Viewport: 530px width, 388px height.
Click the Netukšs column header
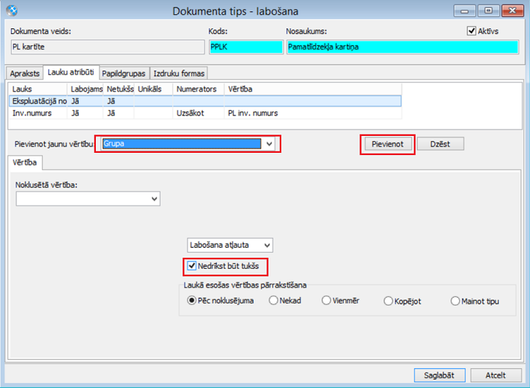point(120,89)
